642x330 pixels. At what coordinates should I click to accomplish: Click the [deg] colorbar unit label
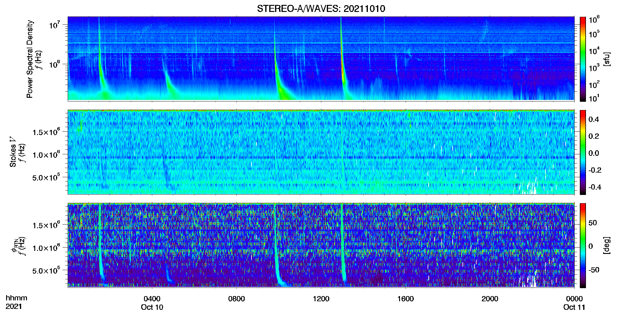607,245
